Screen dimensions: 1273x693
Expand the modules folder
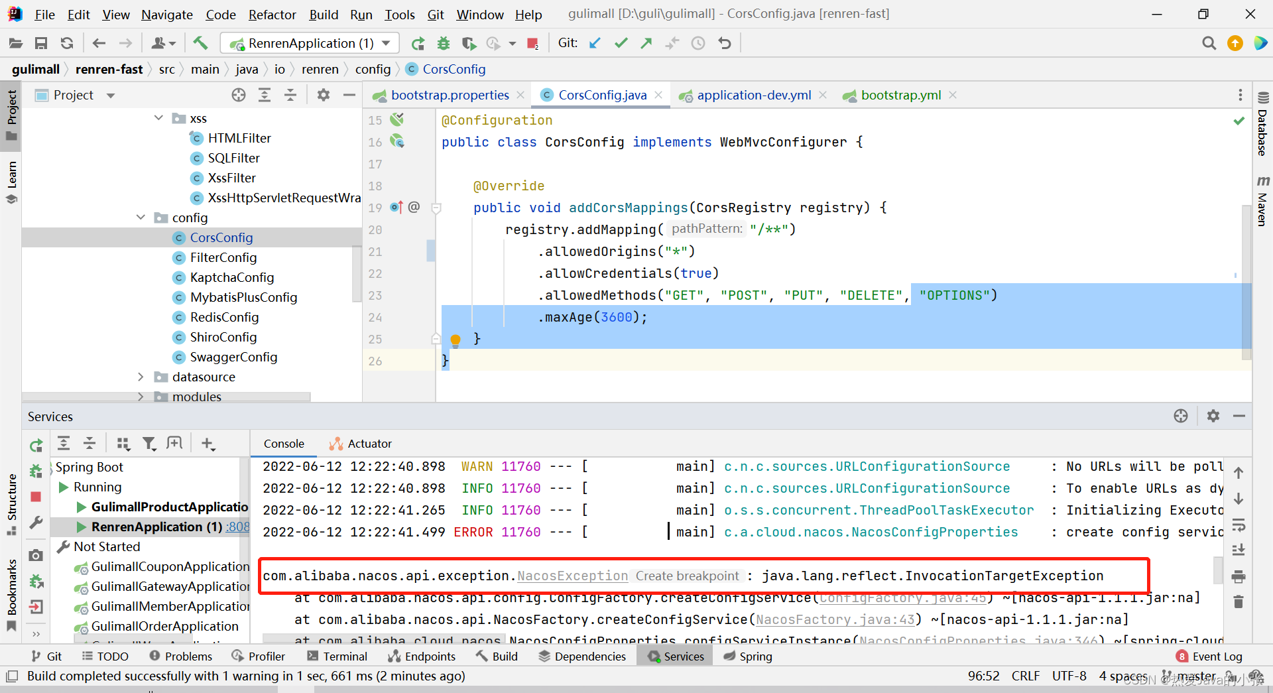pyautogui.click(x=141, y=397)
